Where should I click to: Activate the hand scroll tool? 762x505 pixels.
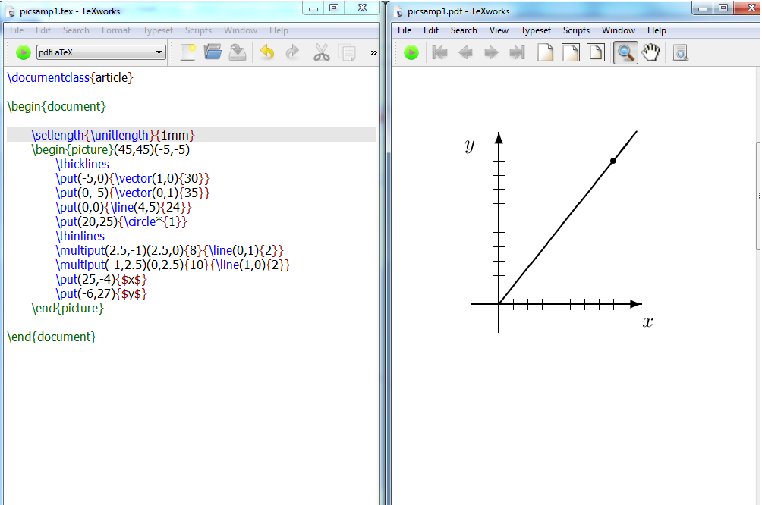point(650,52)
